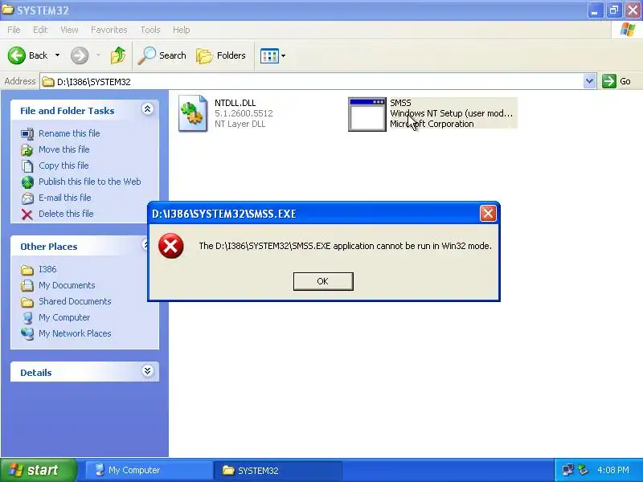
Task: Expand the Details panel
Action: click(148, 371)
